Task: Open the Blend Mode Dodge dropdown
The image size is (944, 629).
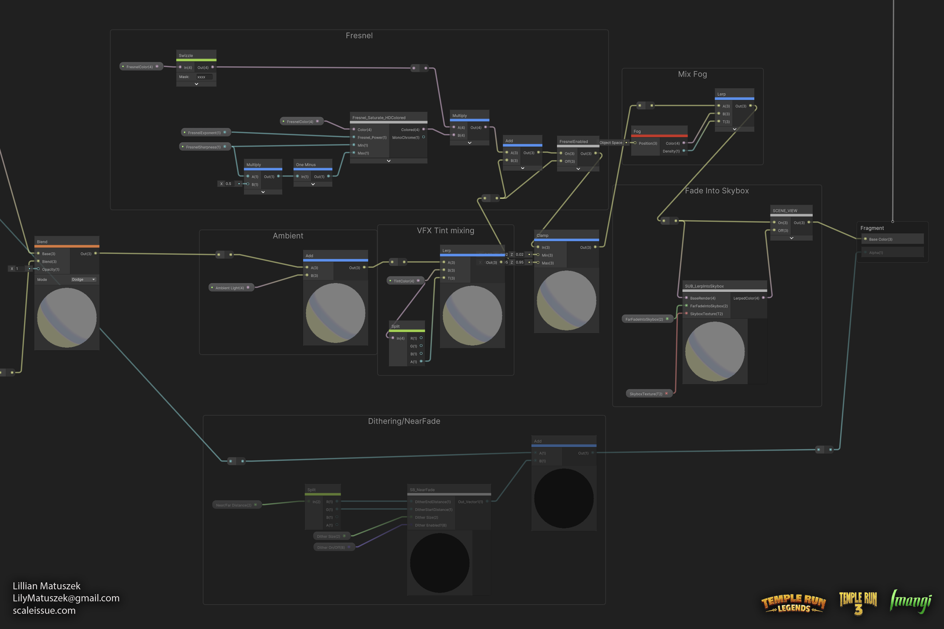Action: pos(83,279)
